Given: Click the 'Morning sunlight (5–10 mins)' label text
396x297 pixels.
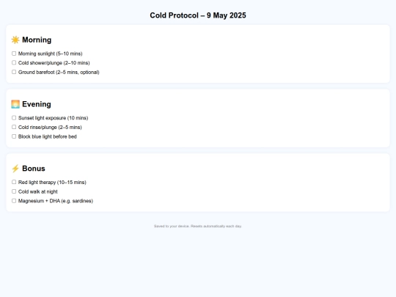Looking at the screenshot, I should click(x=51, y=54).
